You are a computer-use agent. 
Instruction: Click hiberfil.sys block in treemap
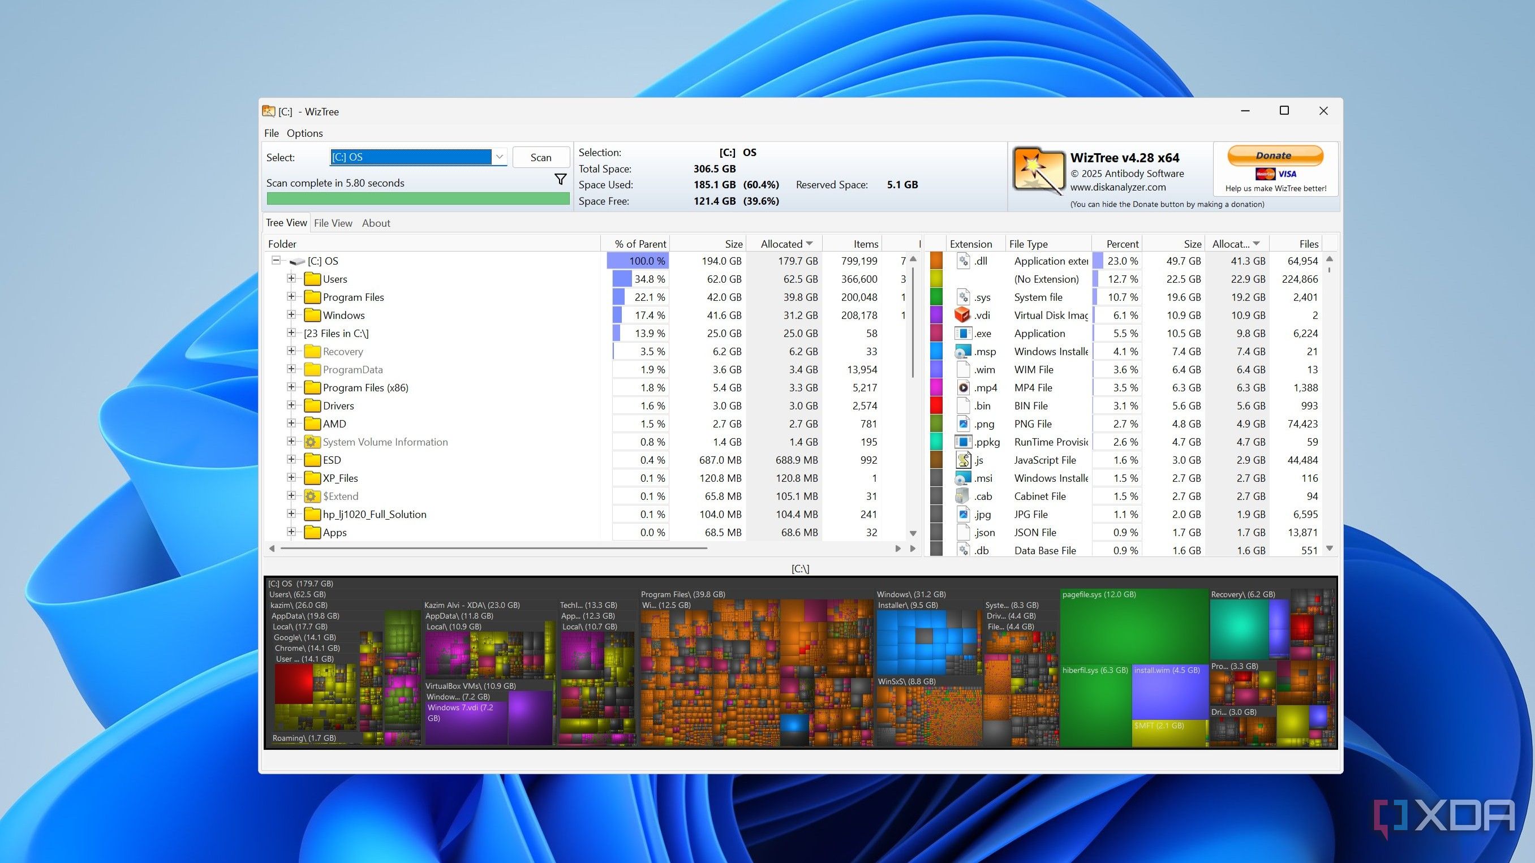click(1095, 706)
